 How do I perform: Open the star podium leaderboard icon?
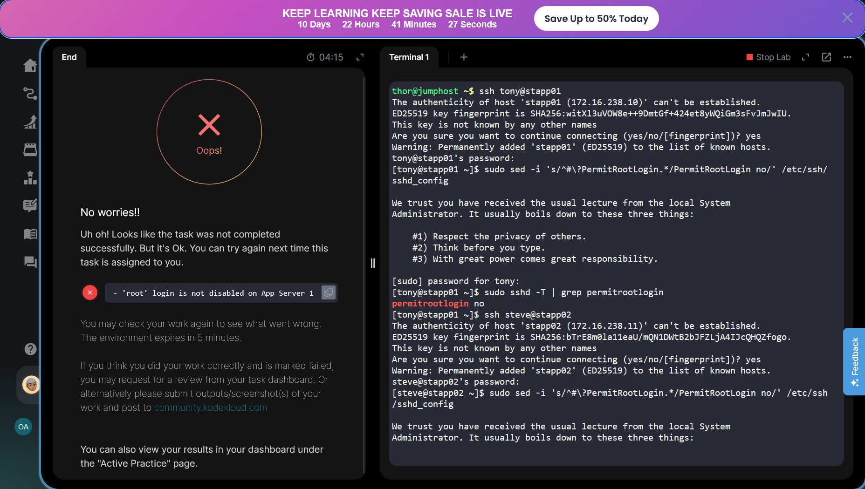tap(30, 177)
